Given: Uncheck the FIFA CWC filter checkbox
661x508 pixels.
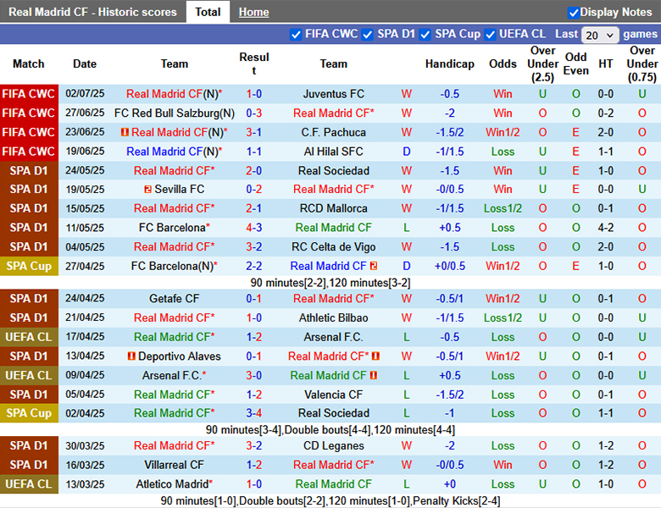Looking at the screenshot, I should pyautogui.click(x=296, y=35).
